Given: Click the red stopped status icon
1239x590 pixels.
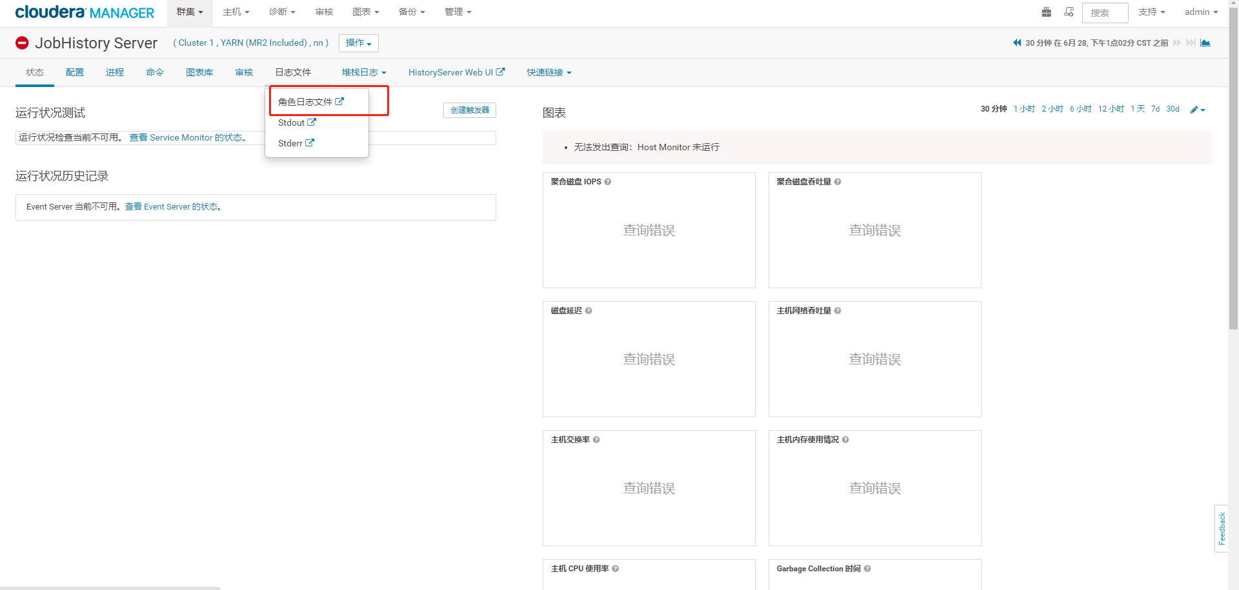Looking at the screenshot, I should (22, 43).
